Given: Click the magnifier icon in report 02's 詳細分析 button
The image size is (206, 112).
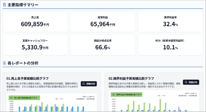Looking at the screenshot, I should point(186,82).
